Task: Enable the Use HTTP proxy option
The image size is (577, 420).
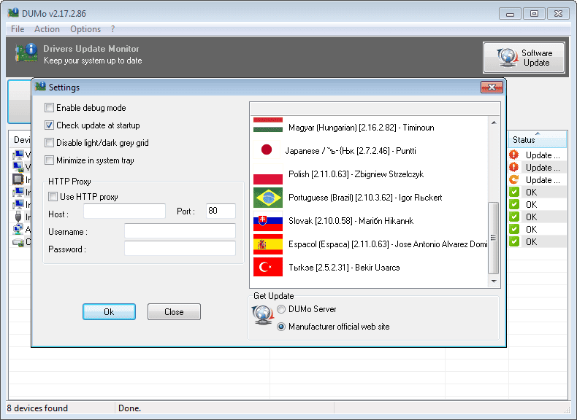Action: coord(53,197)
